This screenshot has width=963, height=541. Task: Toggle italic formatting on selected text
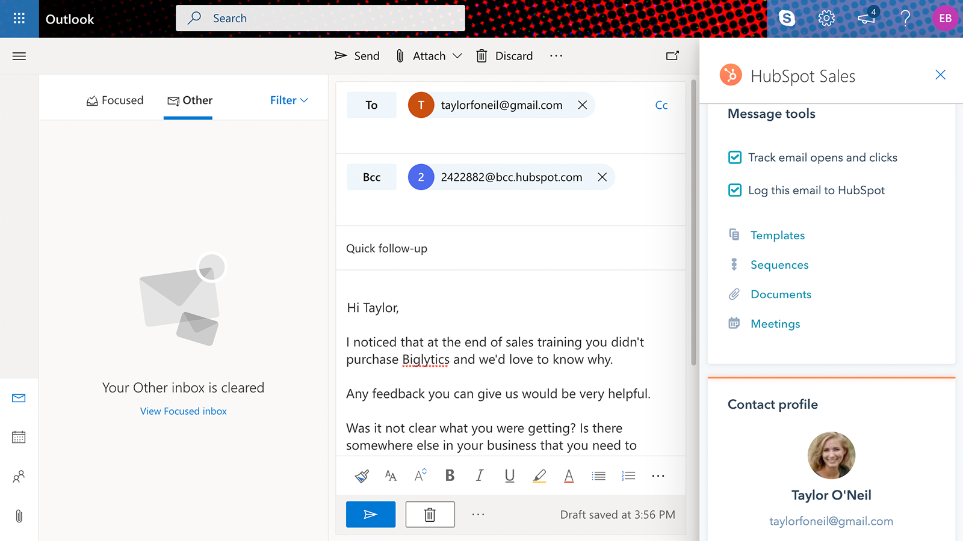pyautogui.click(x=479, y=475)
